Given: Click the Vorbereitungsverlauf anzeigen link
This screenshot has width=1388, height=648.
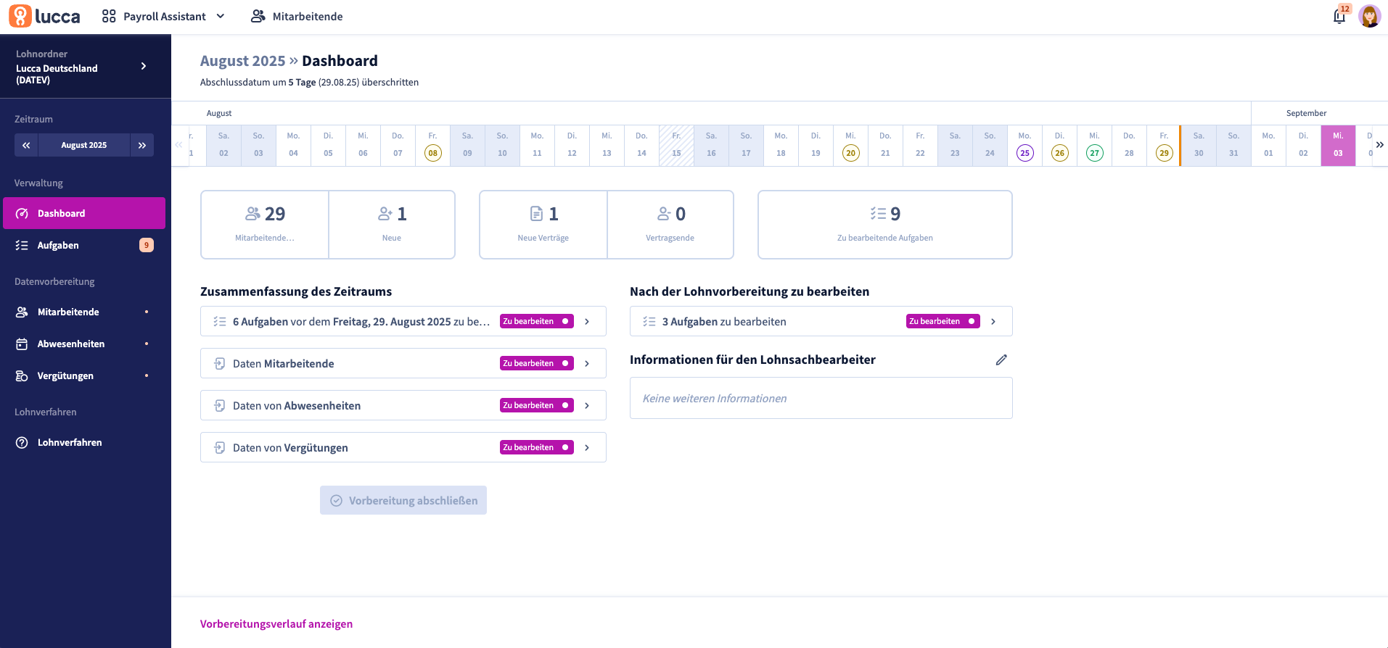Looking at the screenshot, I should [276, 624].
